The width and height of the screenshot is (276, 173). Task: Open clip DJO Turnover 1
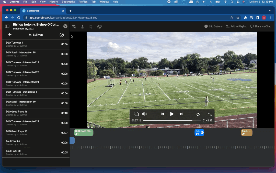36,44
